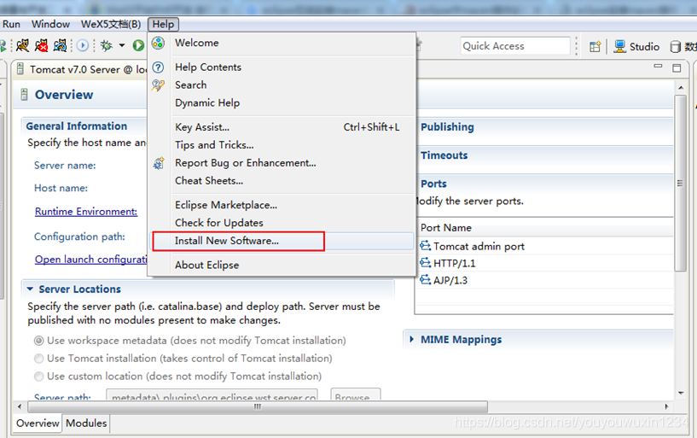Select Use workspace metadata radio button
The height and width of the screenshot is (438, 697).
click(39, 341)
